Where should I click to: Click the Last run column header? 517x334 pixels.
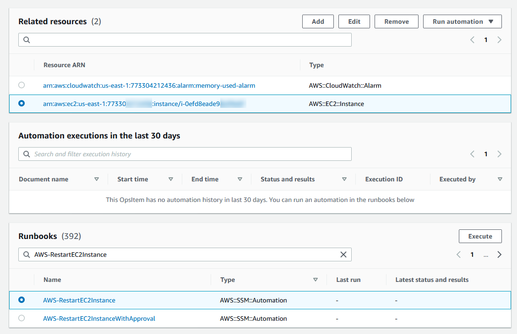[x=348, y=280]
